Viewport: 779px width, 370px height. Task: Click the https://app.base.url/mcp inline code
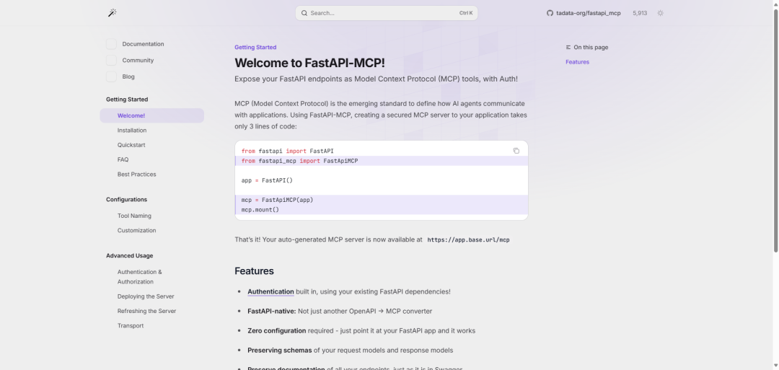click(469, 240)
